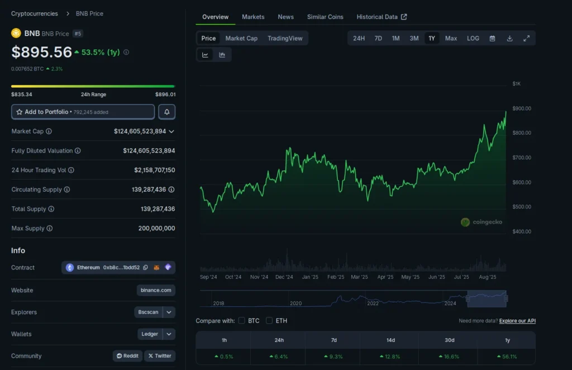The image size is (572, 370).
Task: Click the Explore our API link
Action: [517, 321]
